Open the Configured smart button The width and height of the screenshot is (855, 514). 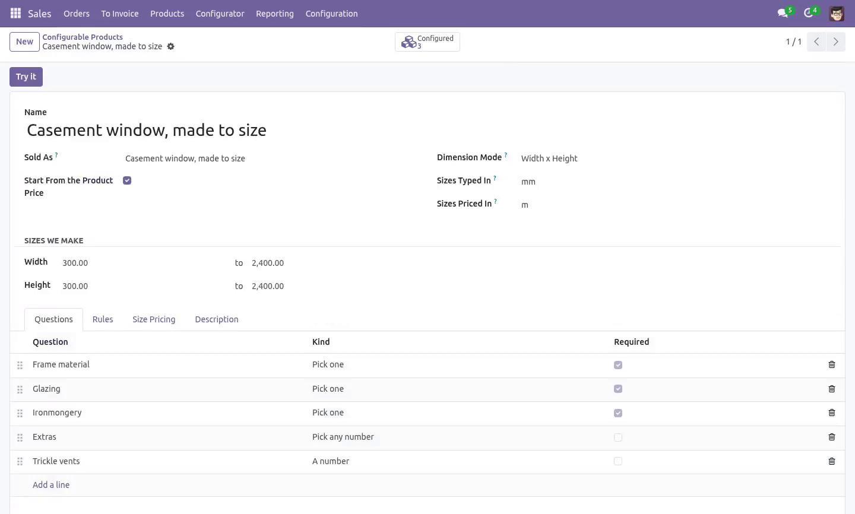click(427, 42)
